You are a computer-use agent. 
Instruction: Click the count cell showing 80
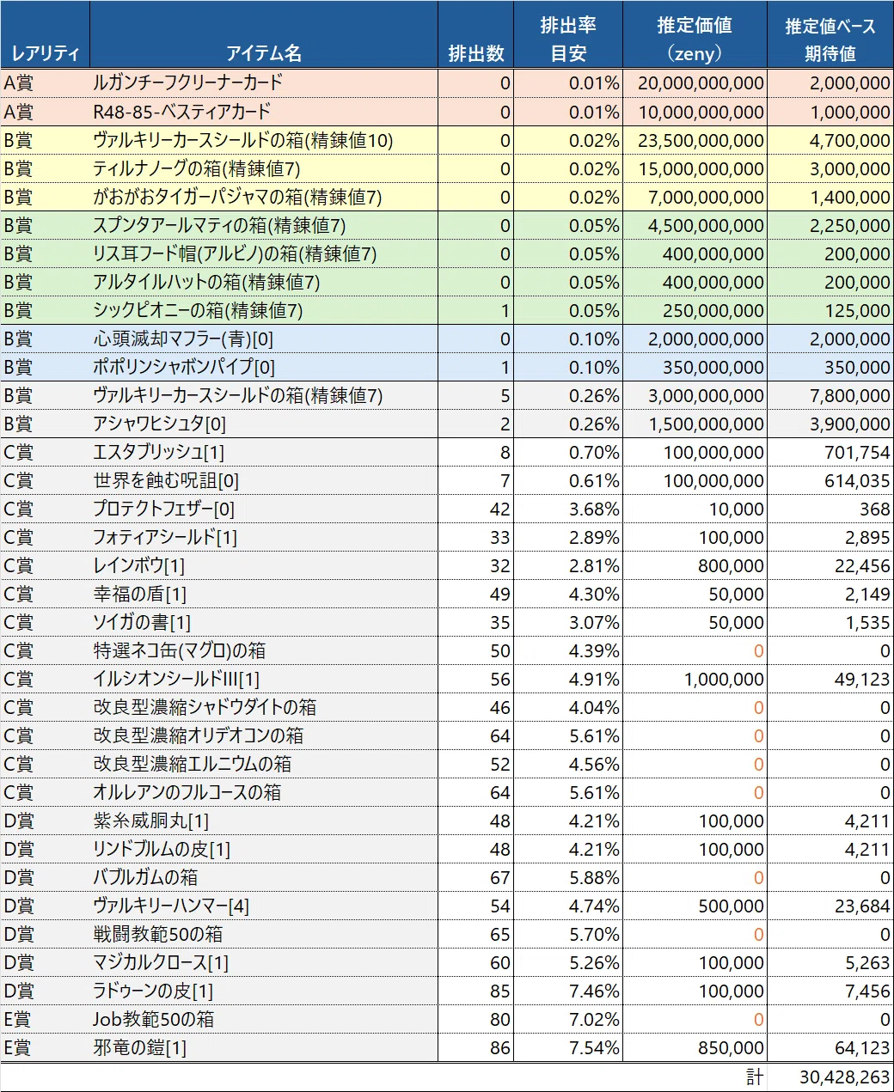pos(475,1019)
